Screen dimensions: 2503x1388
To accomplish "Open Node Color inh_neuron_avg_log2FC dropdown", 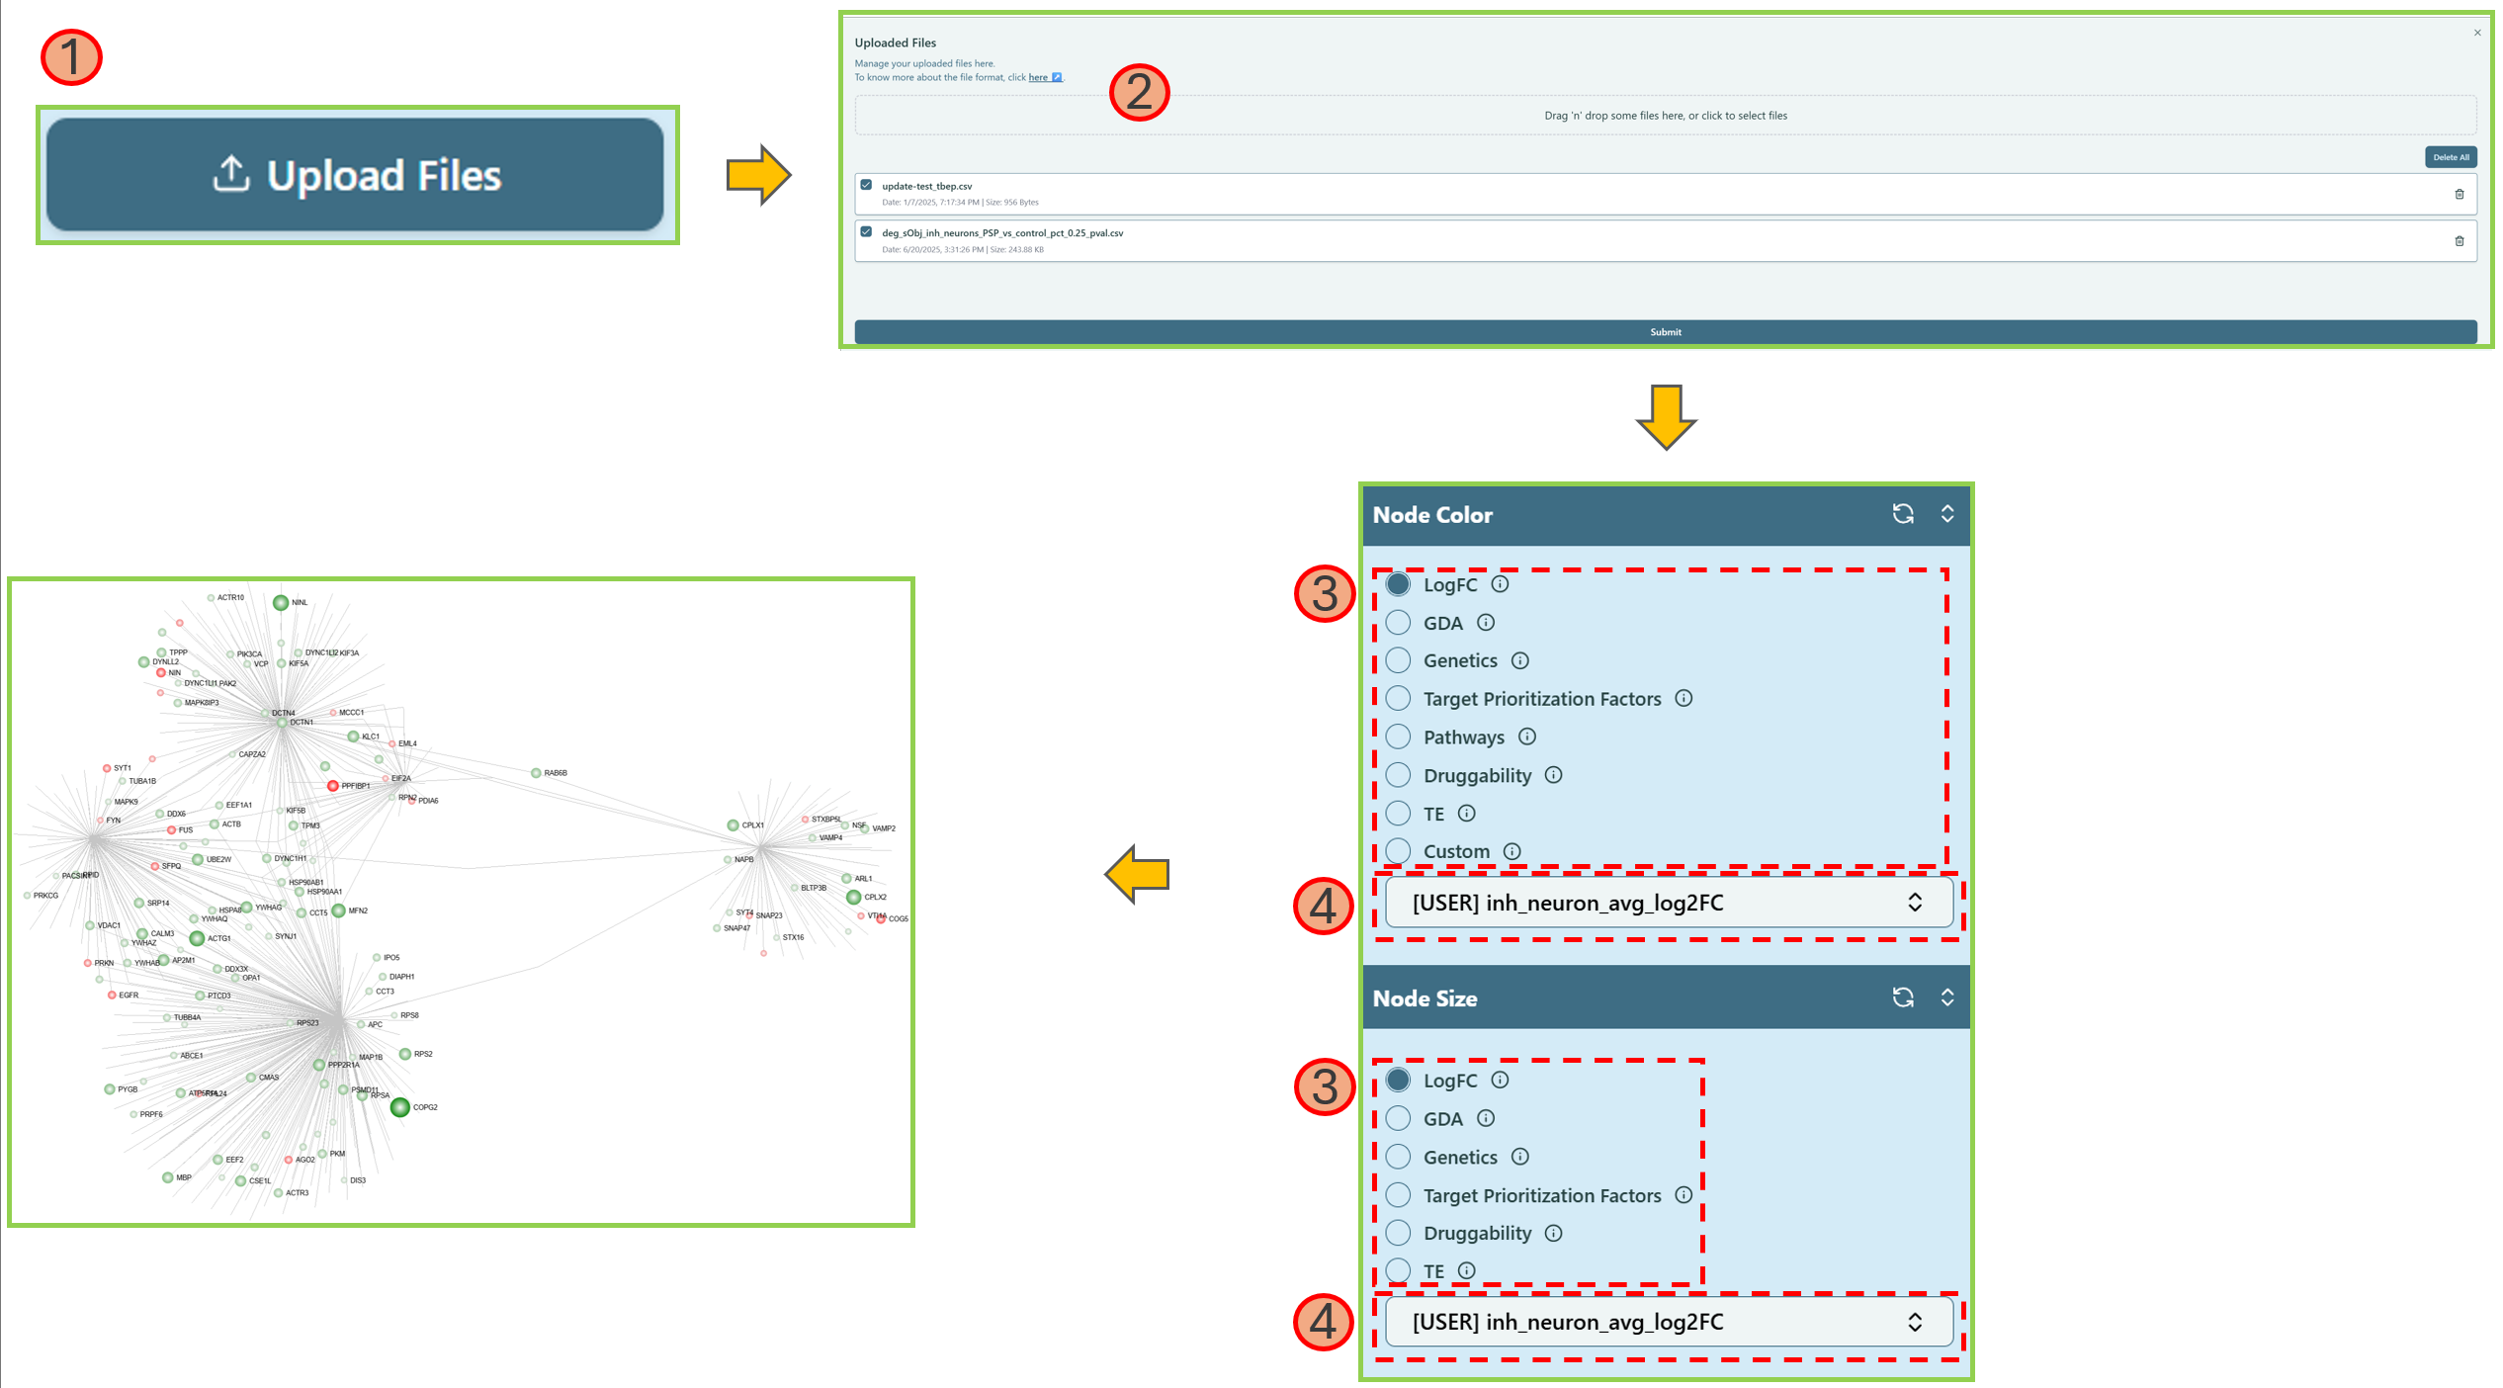I will click(1668, 903).
